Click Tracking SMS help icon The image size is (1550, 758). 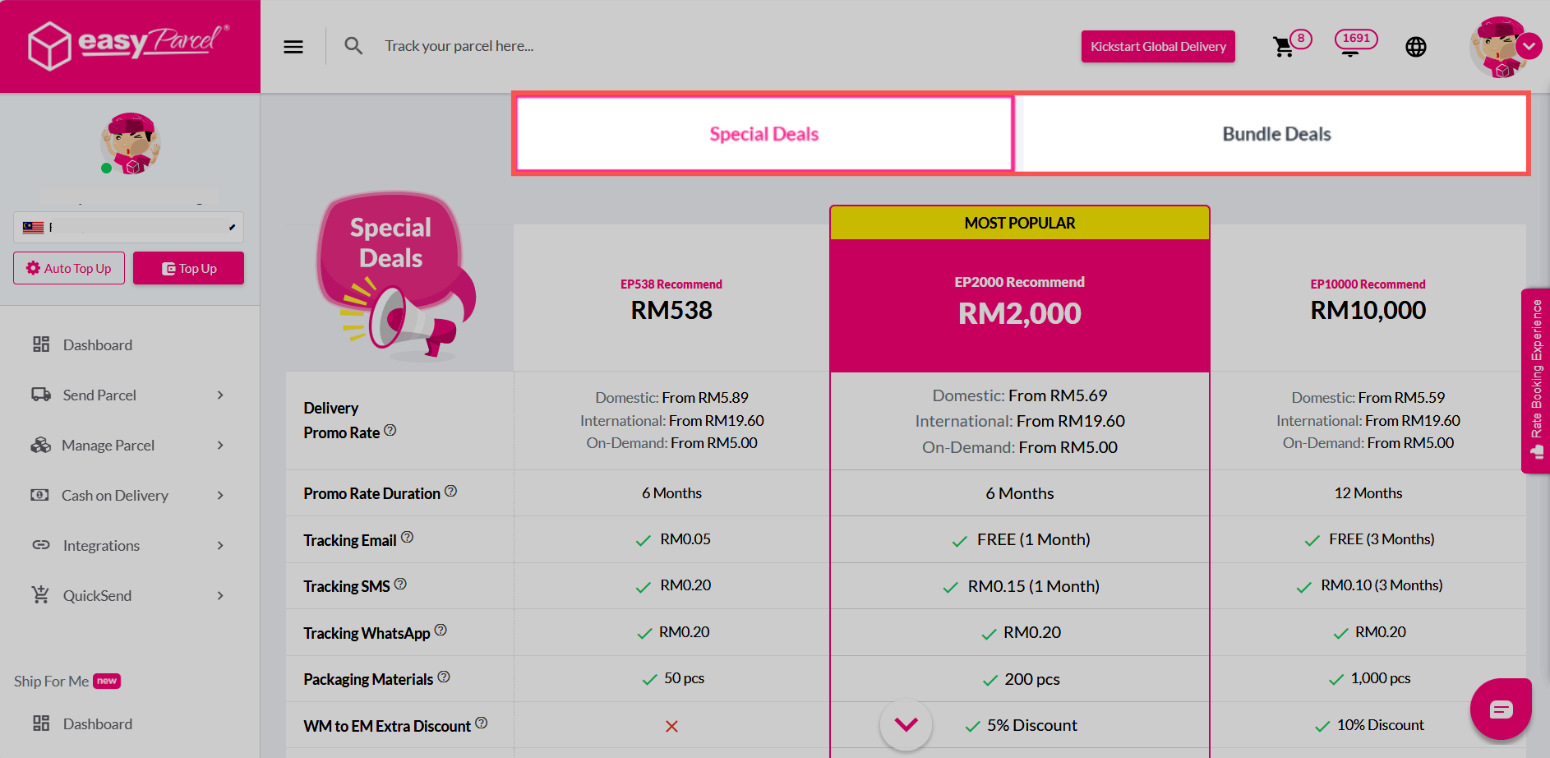(x=400, y=584)
